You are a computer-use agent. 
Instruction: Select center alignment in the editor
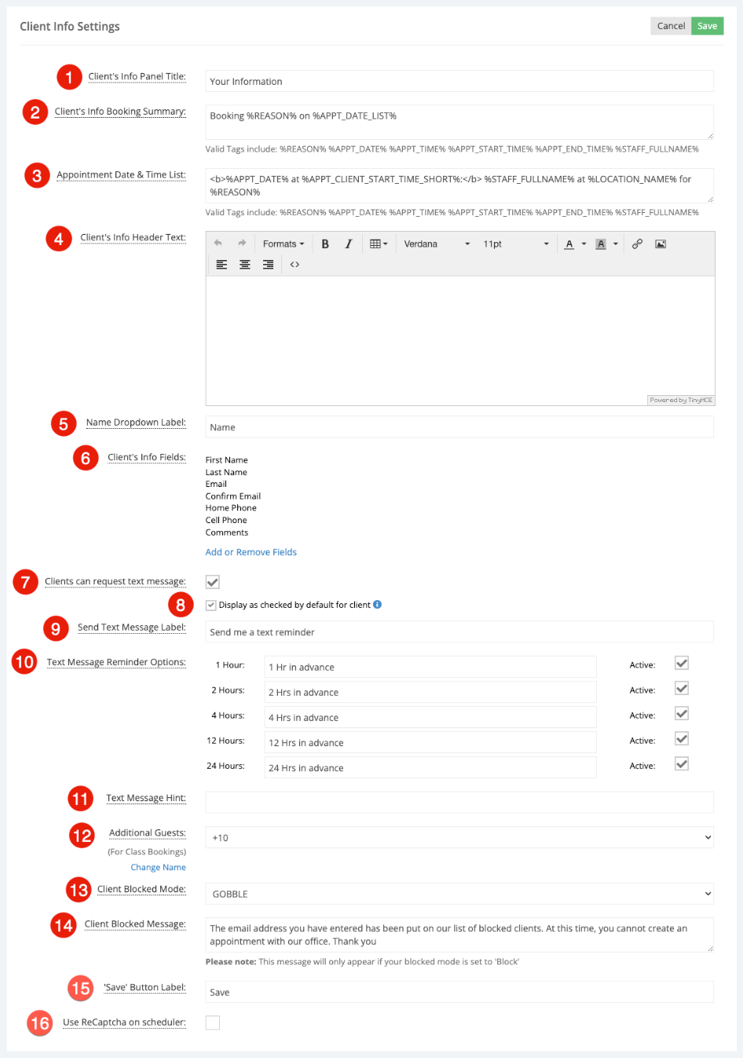pos(244,264)
